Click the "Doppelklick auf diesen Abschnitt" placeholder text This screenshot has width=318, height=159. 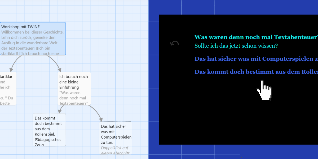[115, 150]
